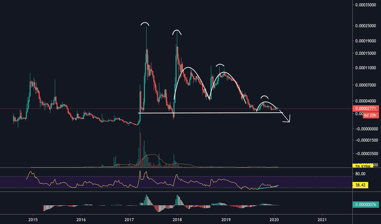Click the 2015 label on time axis

[33, 220]
